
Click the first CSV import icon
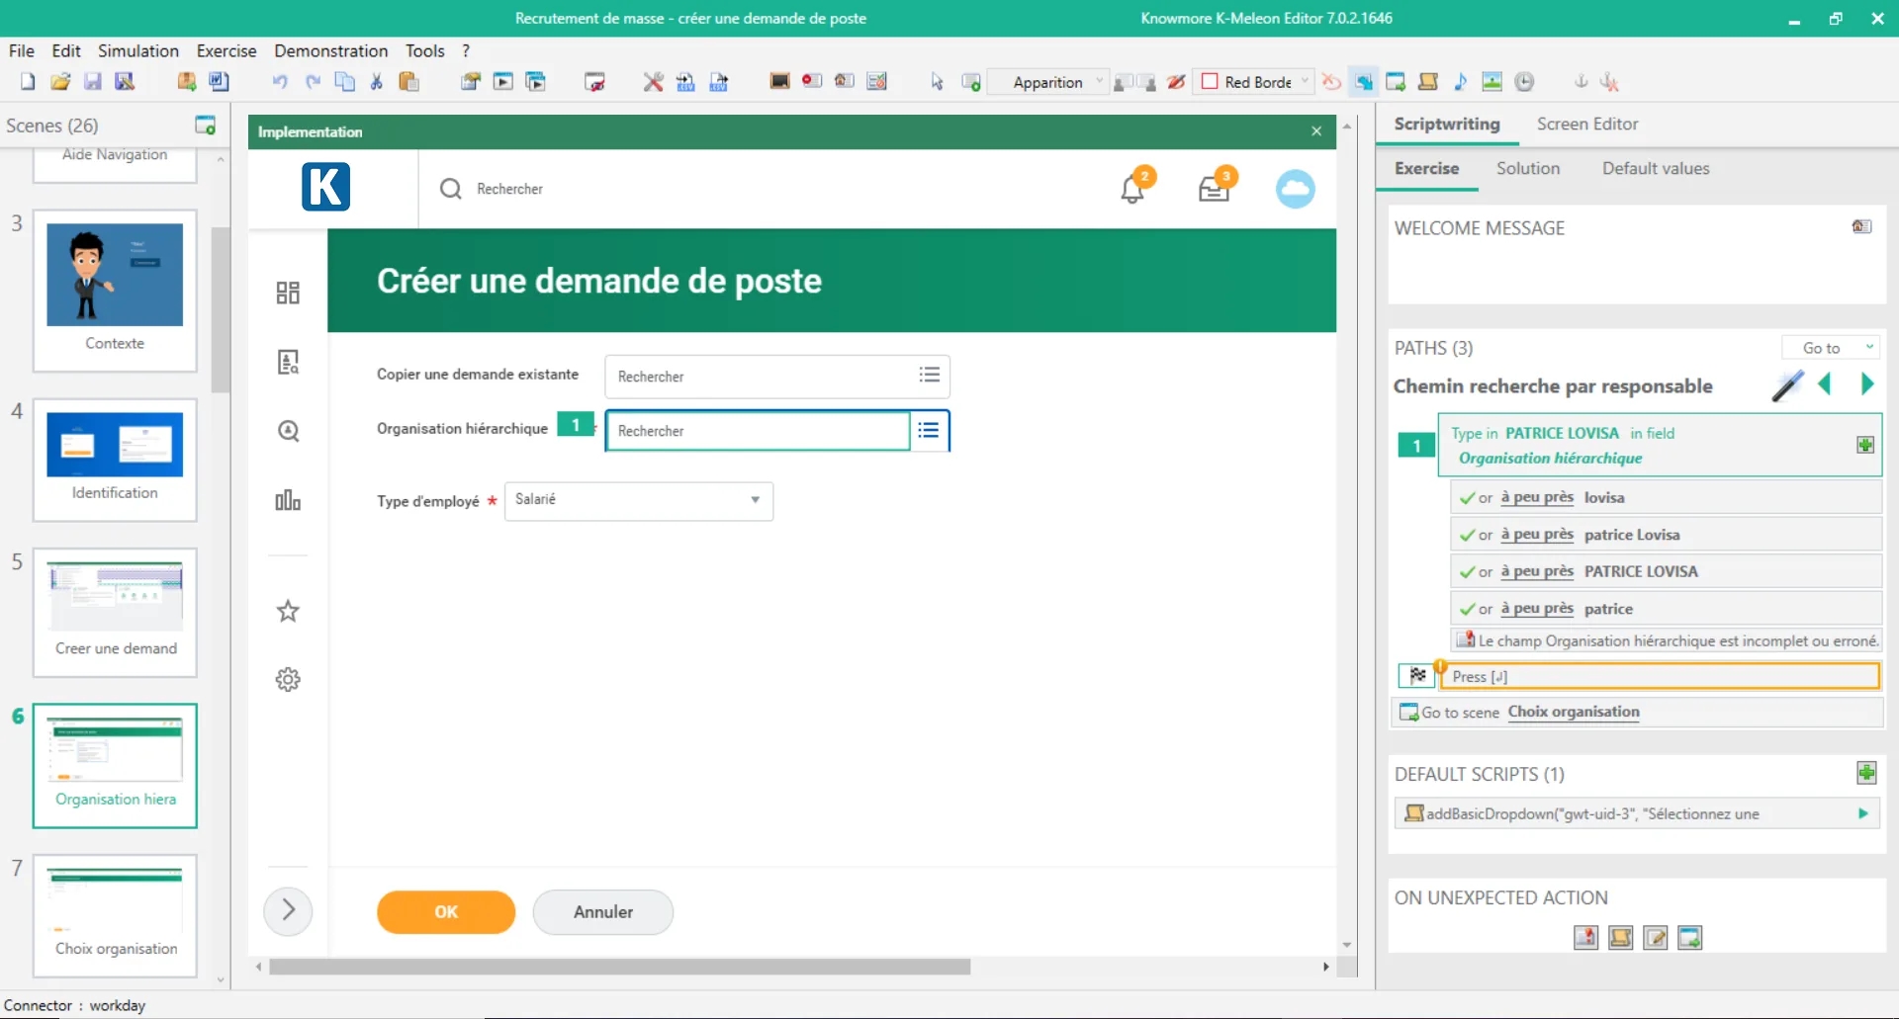[685, 82]
